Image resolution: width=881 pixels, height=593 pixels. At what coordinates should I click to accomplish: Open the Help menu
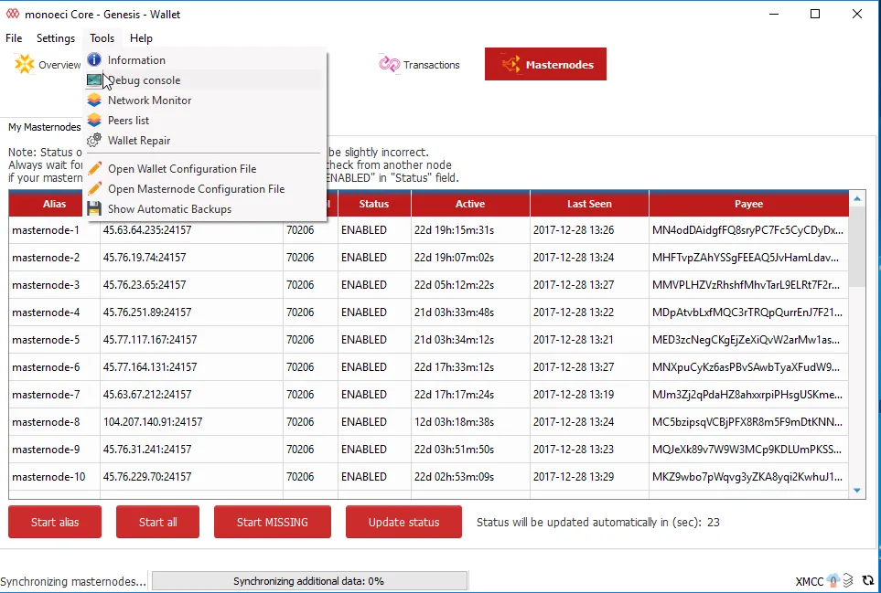click(141, 38)
